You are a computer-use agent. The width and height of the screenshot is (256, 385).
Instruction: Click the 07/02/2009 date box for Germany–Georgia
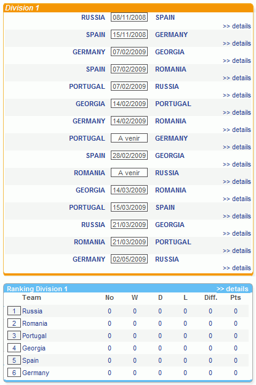129,52
